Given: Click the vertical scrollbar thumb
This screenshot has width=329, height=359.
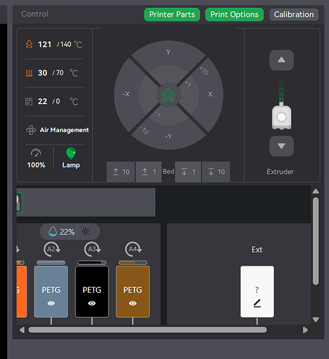Looking at the screenshot, I should point(316,241).
